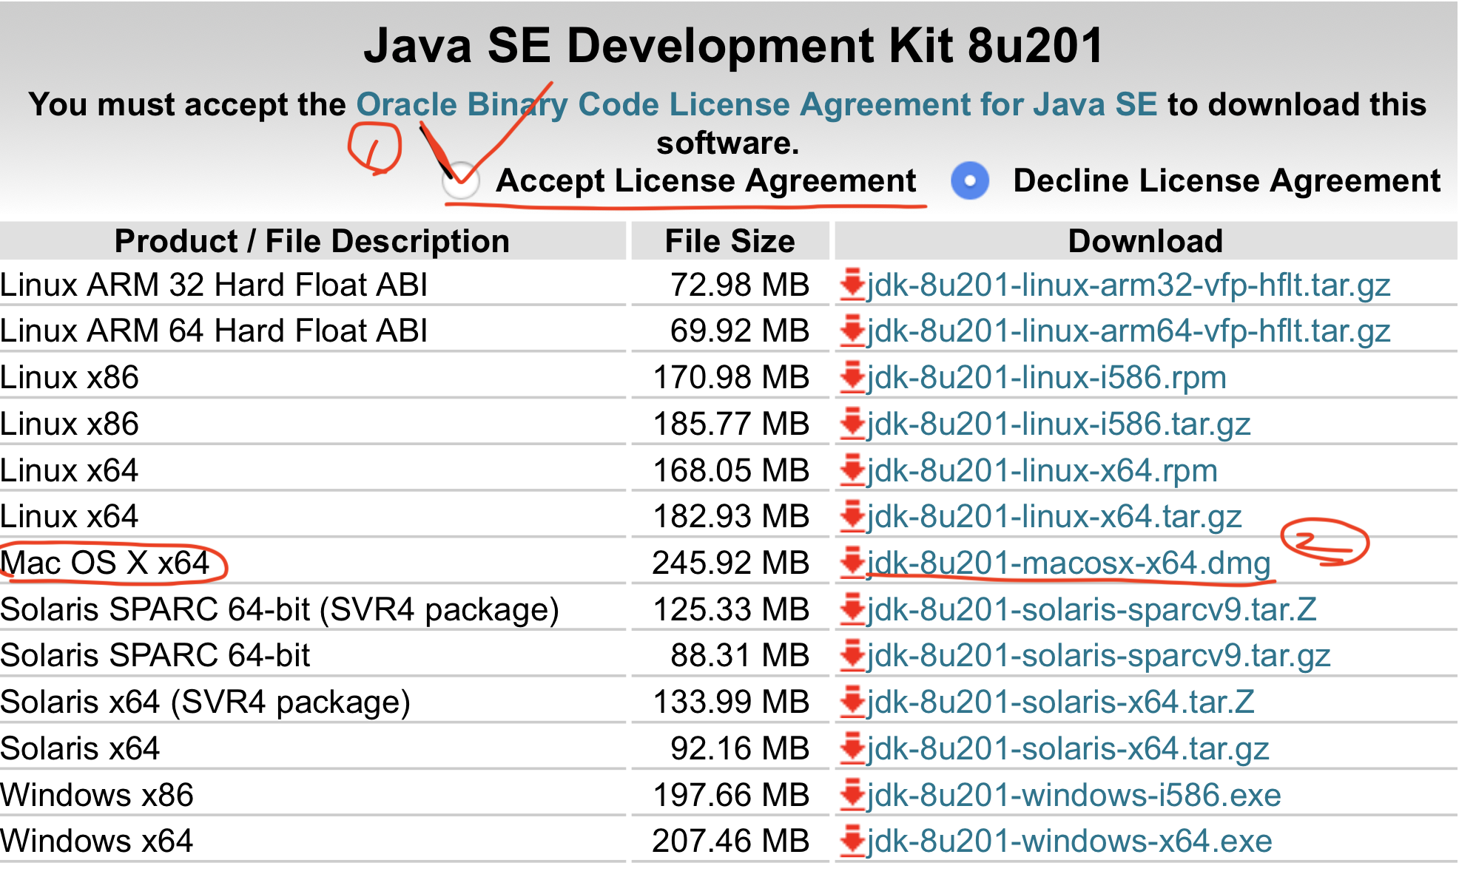Click the Windows x64 row label

pyautogui.click(x=97, y=841)
